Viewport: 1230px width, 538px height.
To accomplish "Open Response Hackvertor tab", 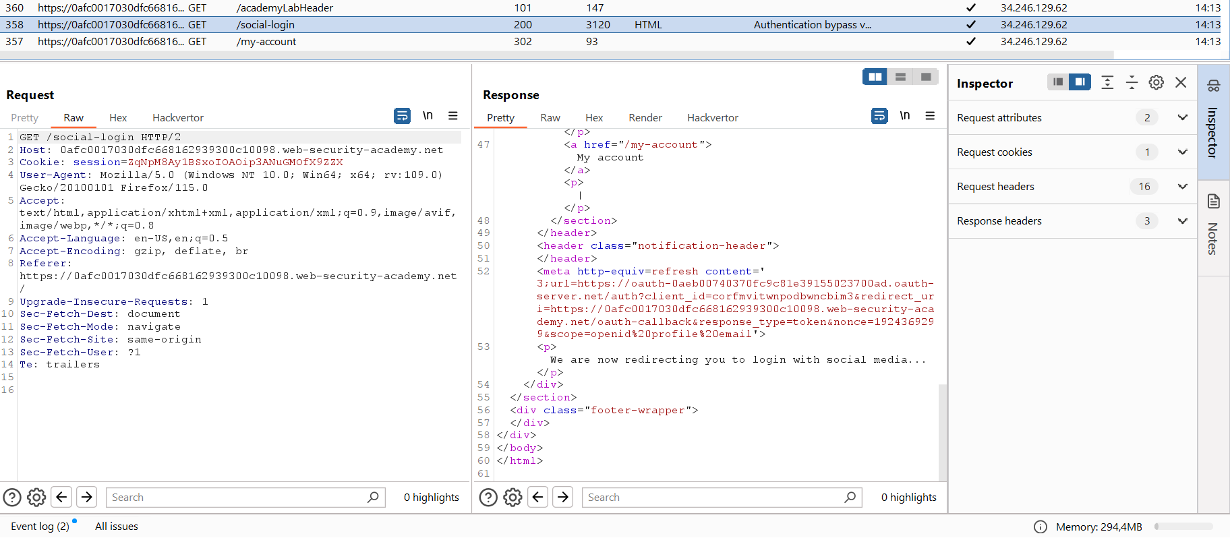I will point(713,118).
